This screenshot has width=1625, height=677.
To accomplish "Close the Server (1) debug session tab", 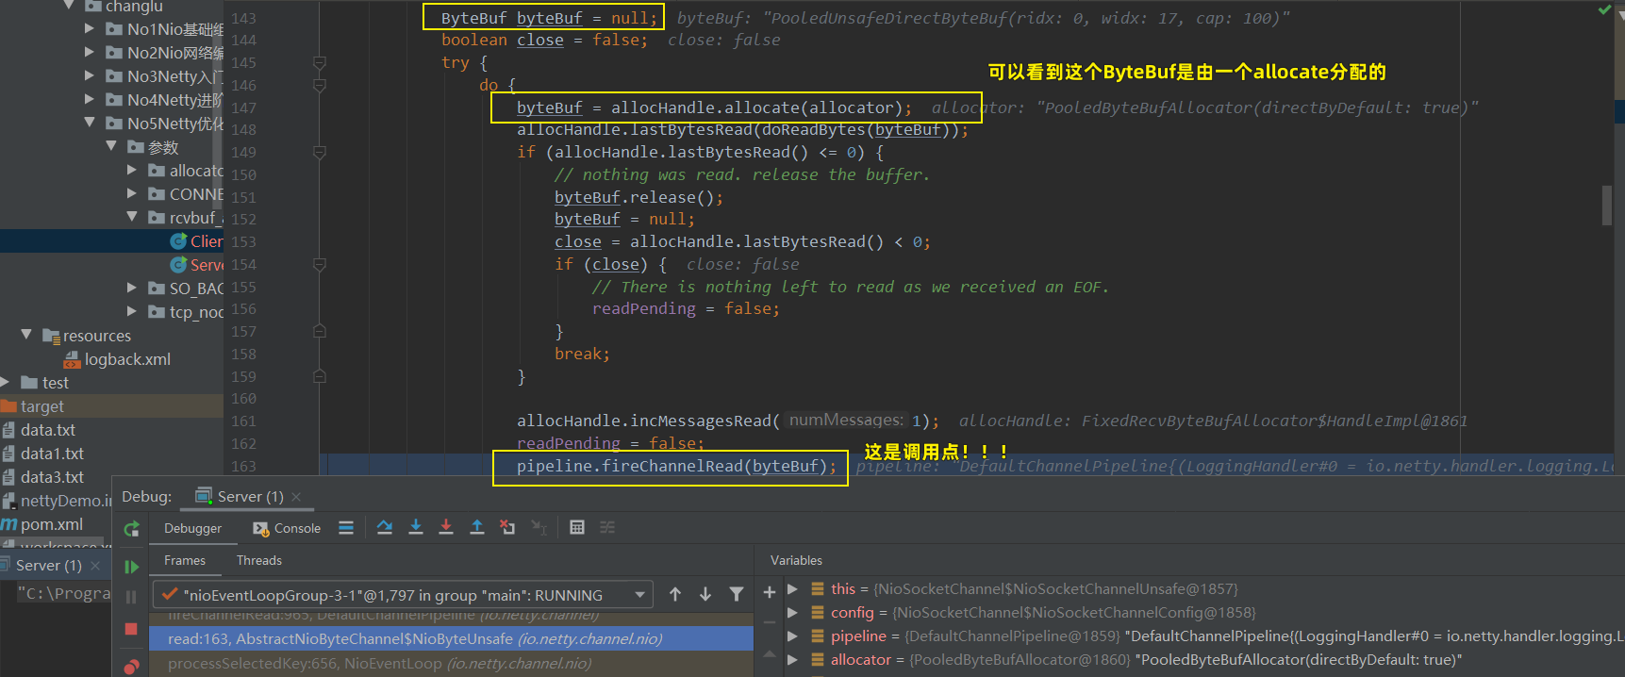I will pyautogui.click(x=296, y=497).
